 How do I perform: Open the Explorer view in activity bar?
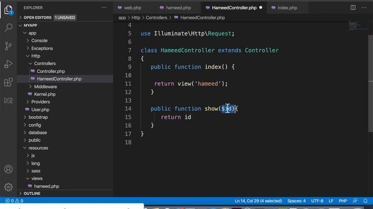8,10
